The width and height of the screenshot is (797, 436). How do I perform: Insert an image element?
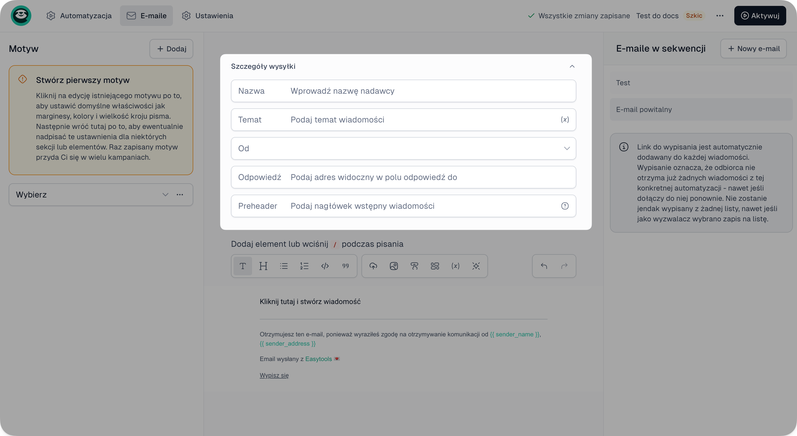(394, 266)
